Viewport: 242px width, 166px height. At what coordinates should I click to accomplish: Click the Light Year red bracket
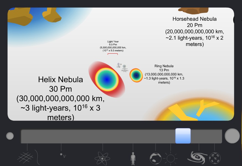pyautogui.click(x=113, y=54)
